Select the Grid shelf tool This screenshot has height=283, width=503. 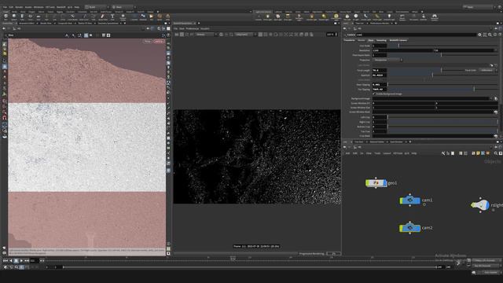coord(39,17)
